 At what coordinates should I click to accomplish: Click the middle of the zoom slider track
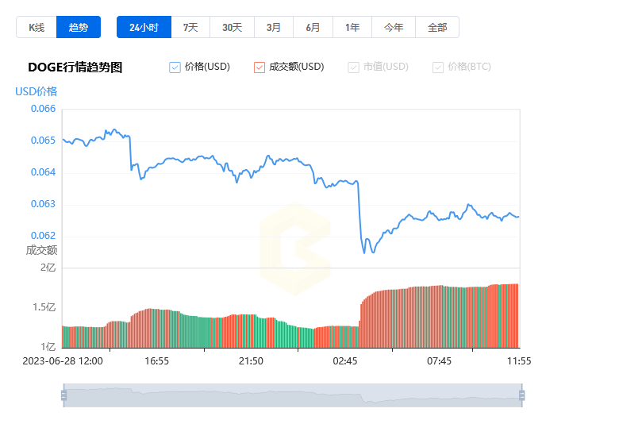(292, 395)
